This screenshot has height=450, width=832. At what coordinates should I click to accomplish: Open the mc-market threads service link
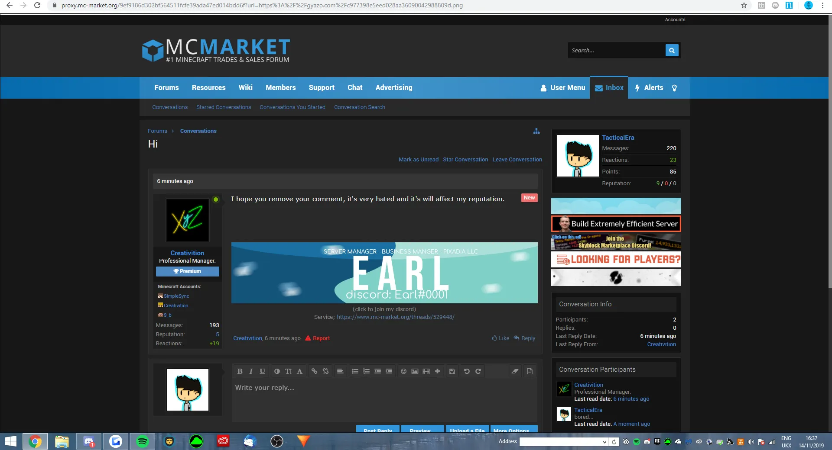[x=396, y=317]
